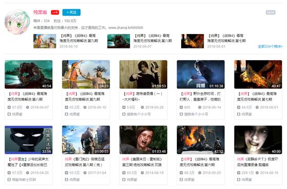Play the video thumbnail with duration 40:47
Viewport: 287px width, 189px height.
[258, 74]
